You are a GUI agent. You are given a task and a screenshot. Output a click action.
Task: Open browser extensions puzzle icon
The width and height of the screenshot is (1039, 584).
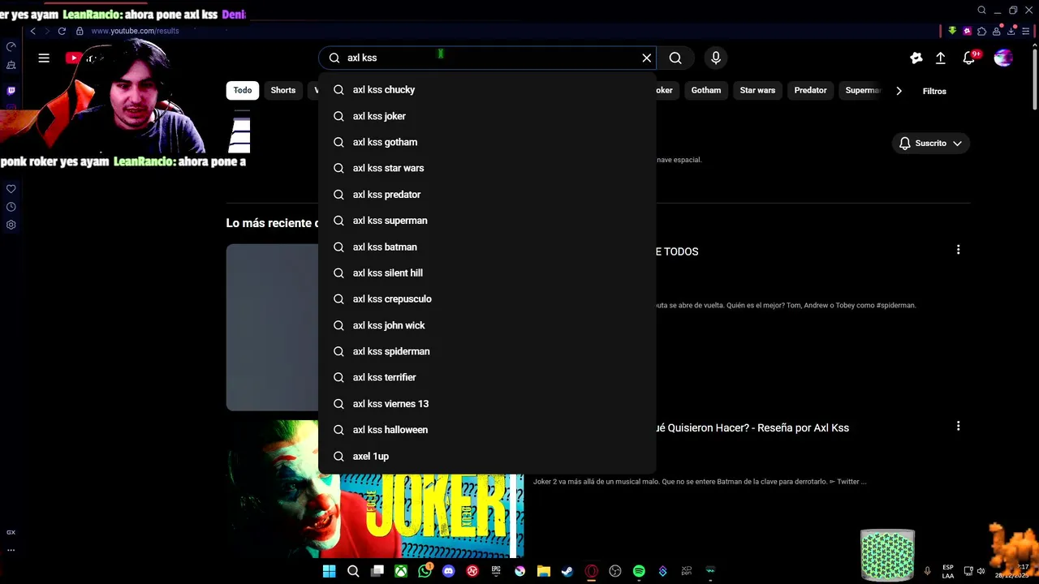pyautogui.click(x=981, y=31)
